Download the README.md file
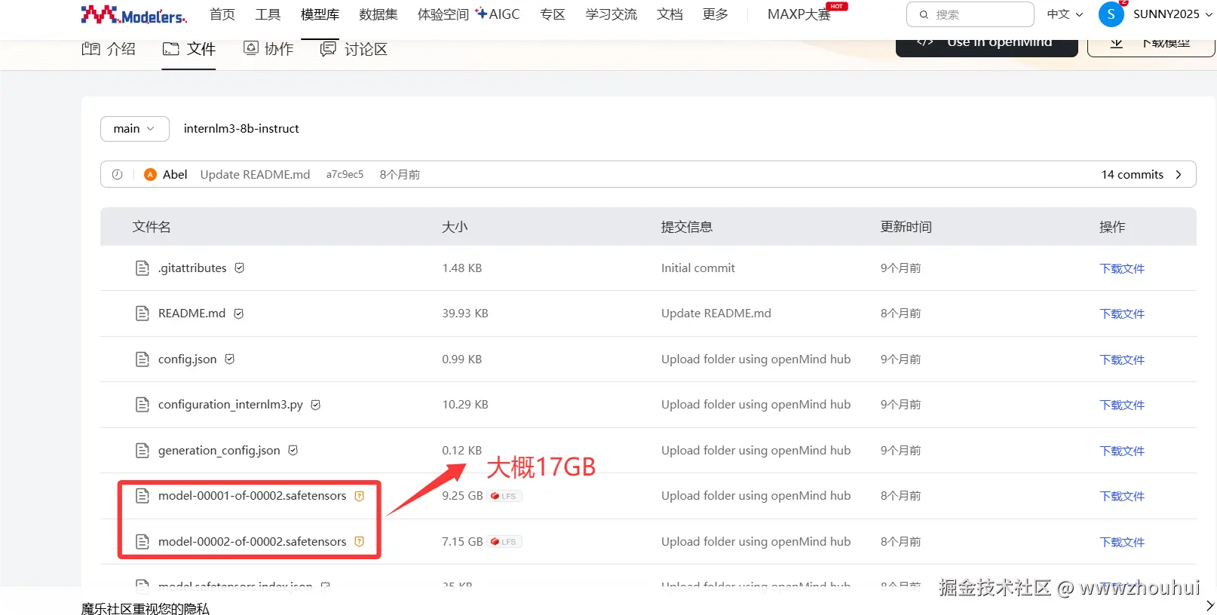The image size is (1217, 615). pyautogui.click(x=1122, y=314)
